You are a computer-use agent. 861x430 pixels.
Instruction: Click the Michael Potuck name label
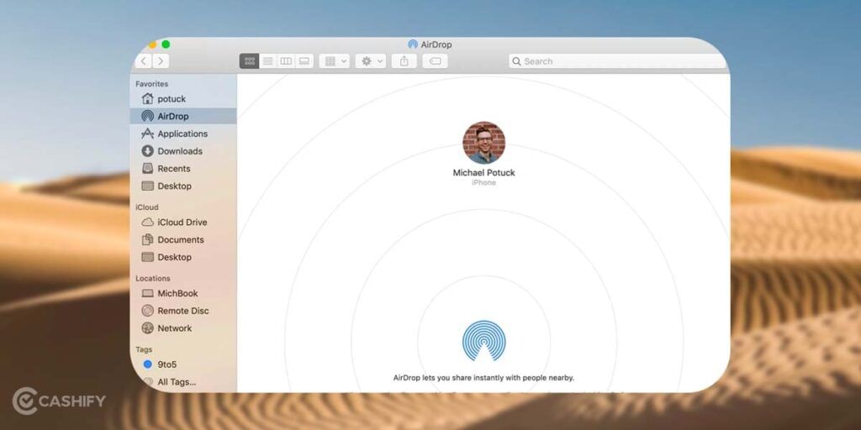pos(483,173)
